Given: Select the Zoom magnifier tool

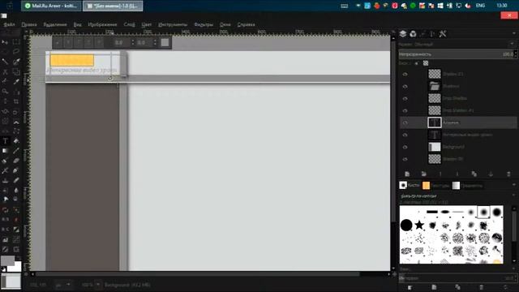Looking at the screenshot, I should (x=6, y=91).
